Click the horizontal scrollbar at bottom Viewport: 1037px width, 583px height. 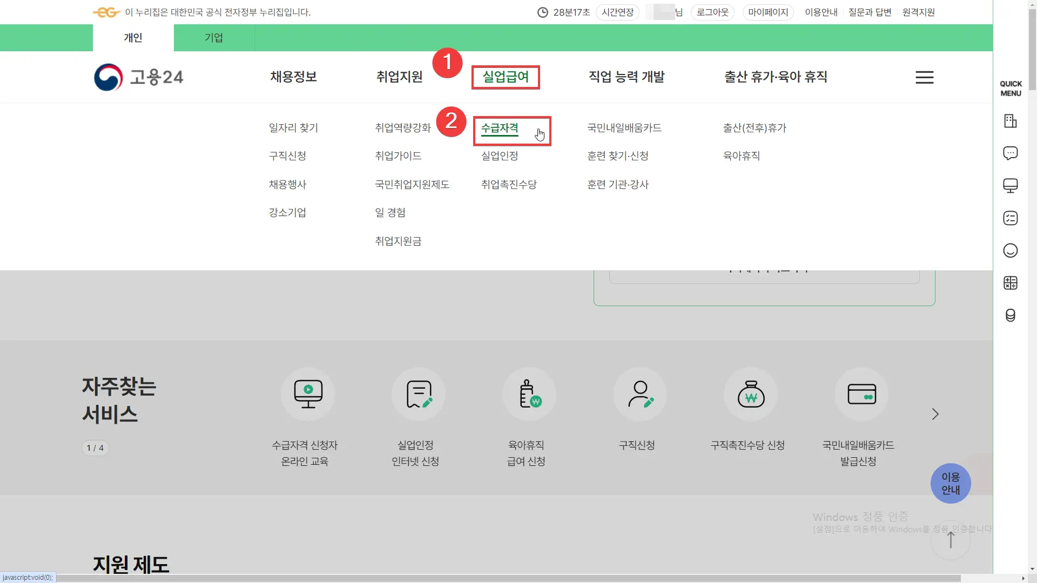click(x=508, y=578)
